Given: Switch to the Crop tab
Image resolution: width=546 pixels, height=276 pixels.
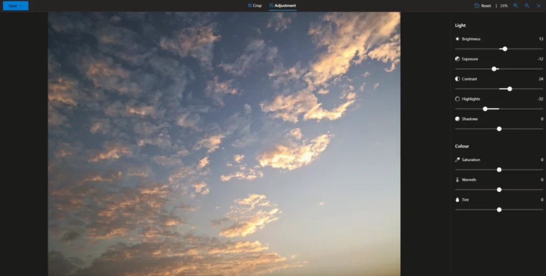Looking at the screenshot, I should 254,6.
